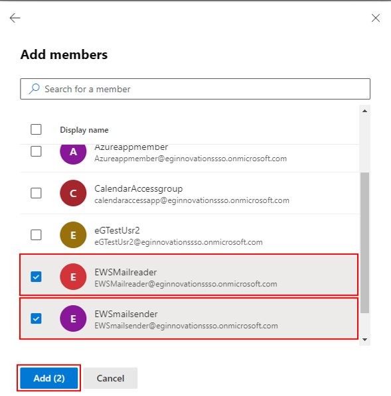Check the Azureappmember checkbox
Viewport: 391px width, 396px height.
(36, 151)
